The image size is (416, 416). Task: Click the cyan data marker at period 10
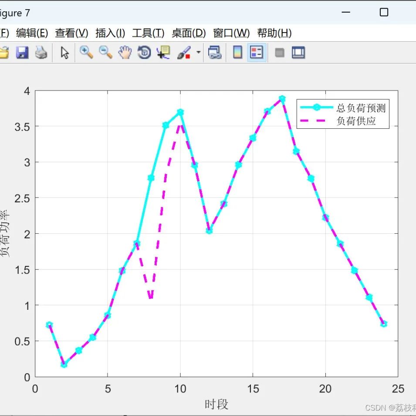pos(180,112)
